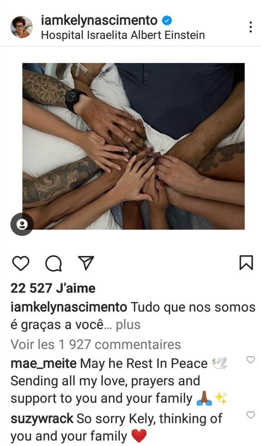Open comments via speech bubble icon
Screen dimensions: 261x446
54,263
